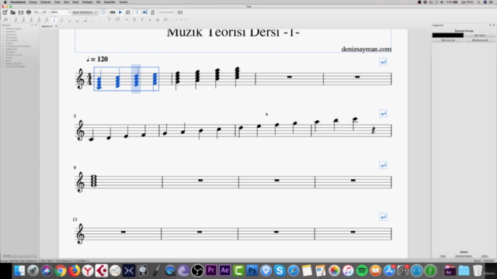Open the Nota menu
The image size is (497, 279).
pyautogui.click(x=75, y=2)
